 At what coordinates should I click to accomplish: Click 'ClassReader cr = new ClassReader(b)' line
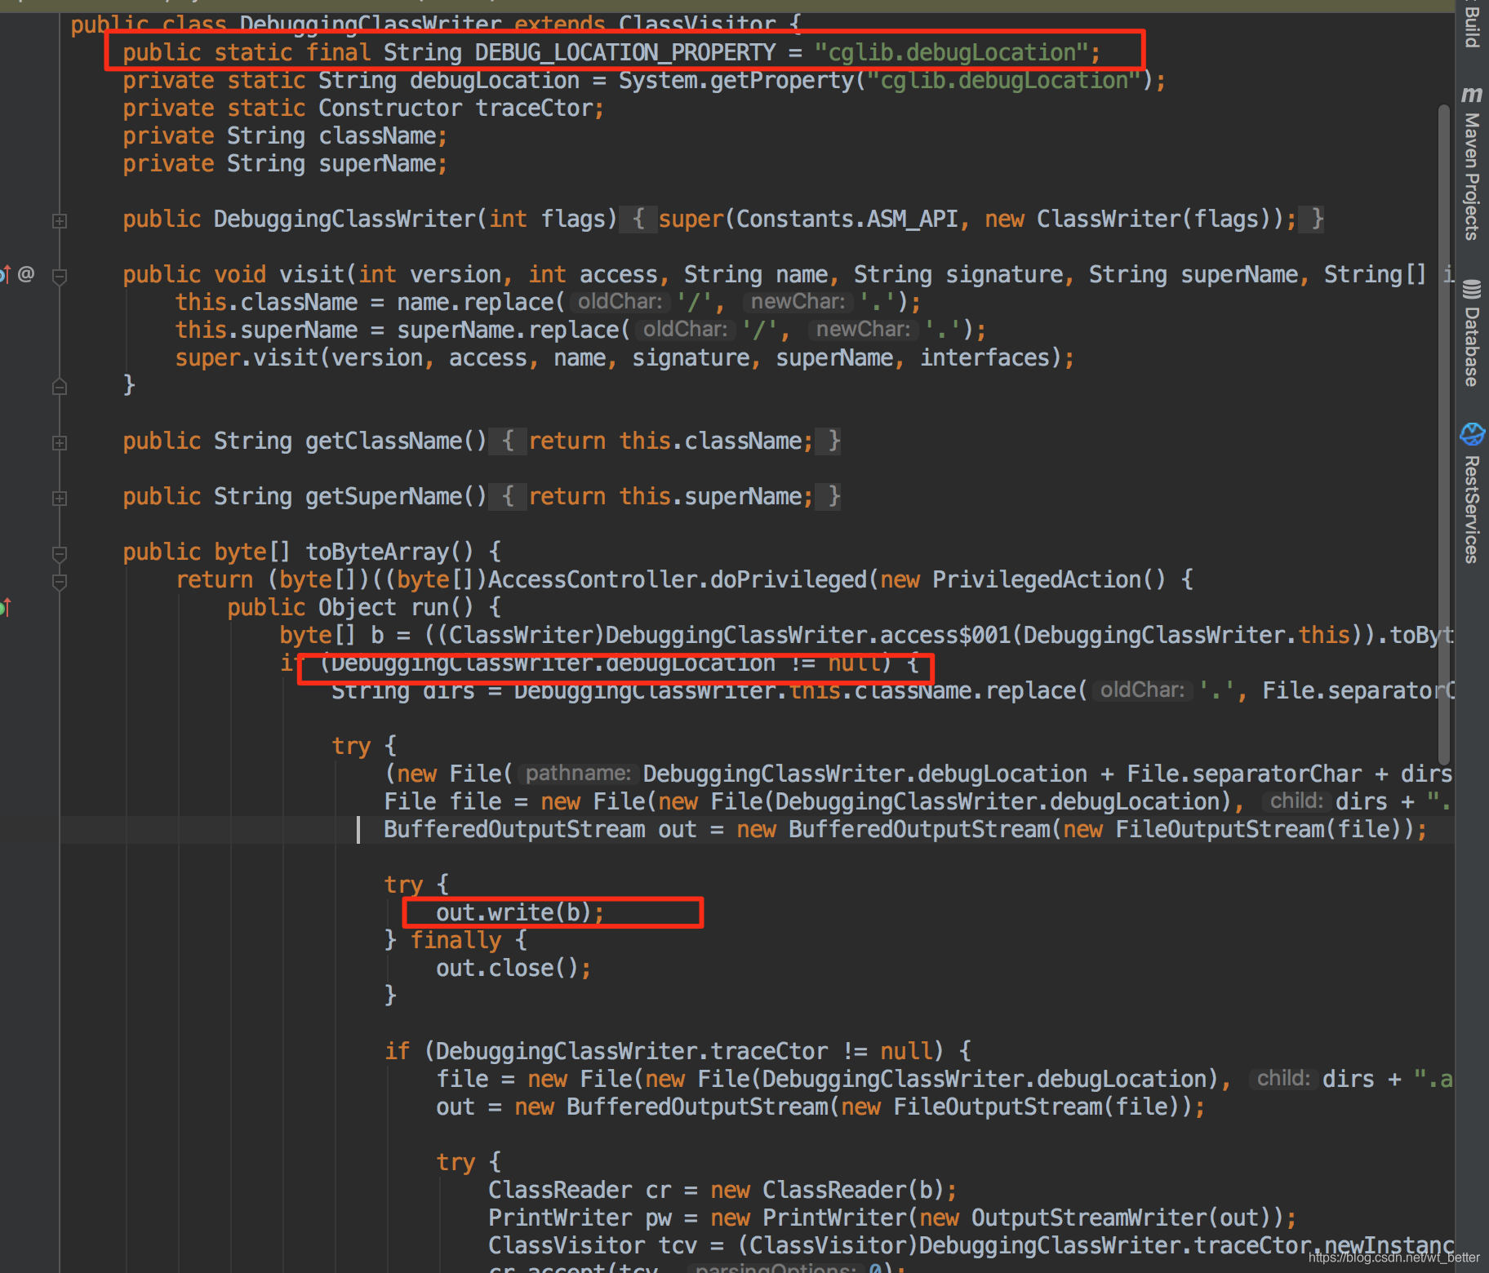coord(722,1190)
